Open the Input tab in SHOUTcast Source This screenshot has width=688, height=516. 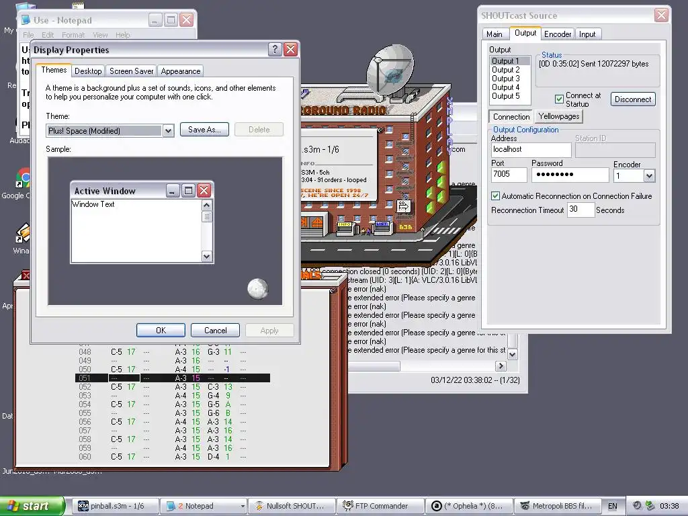click(587, 34)
